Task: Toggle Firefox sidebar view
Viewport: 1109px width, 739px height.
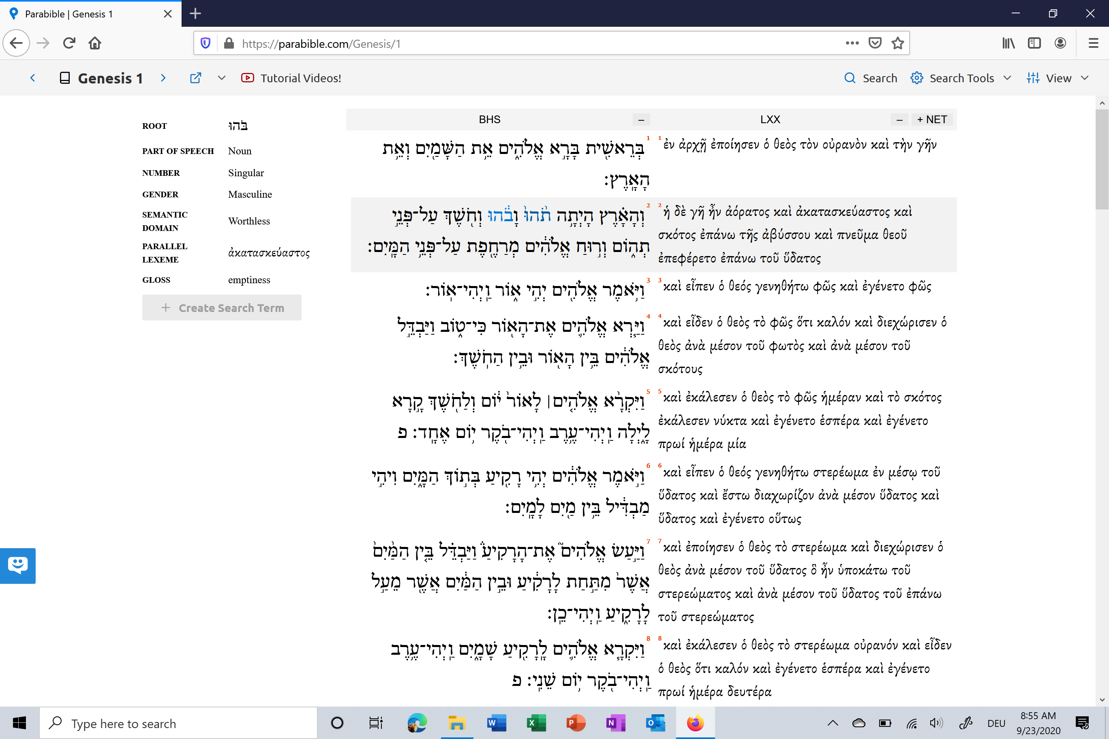Action: [x=1034, y=43]
